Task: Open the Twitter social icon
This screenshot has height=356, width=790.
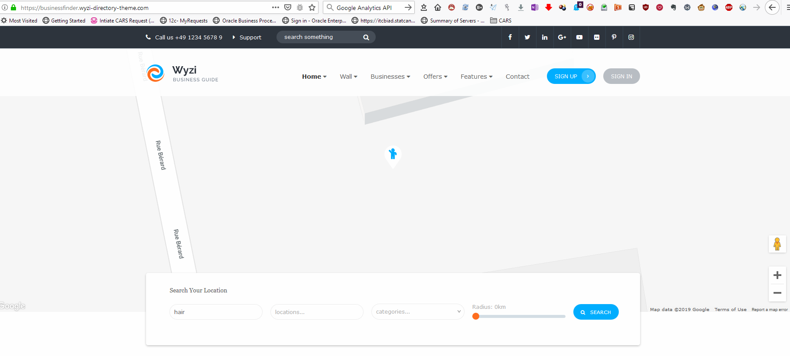Action: coord(527,37)
